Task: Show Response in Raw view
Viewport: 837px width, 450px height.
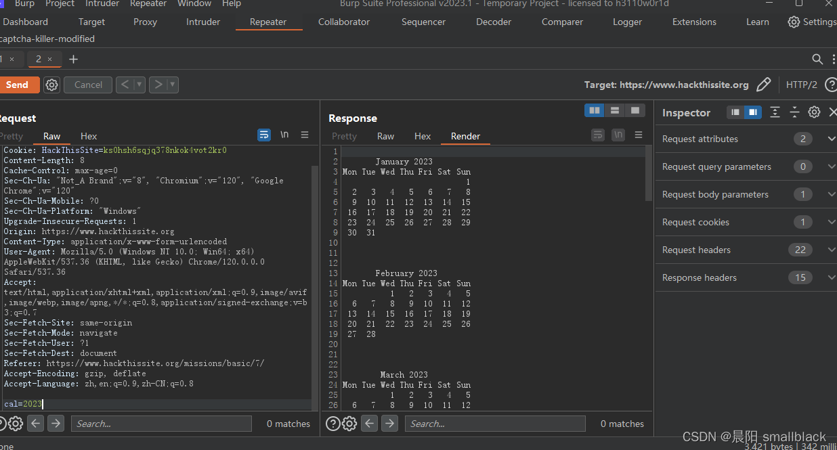Action: click(x=386, y=136)
